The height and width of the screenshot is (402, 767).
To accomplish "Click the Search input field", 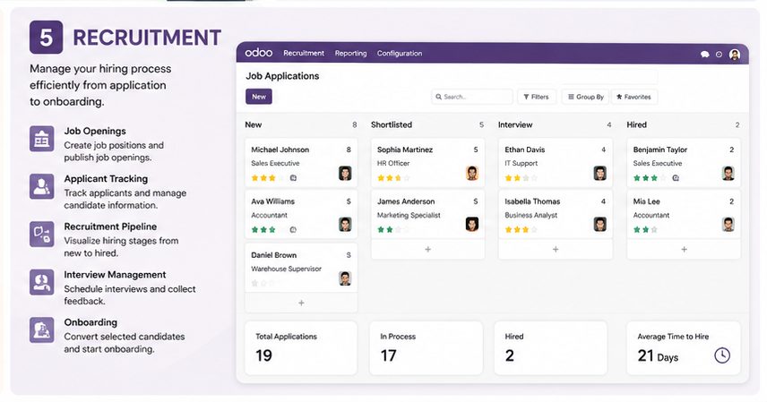I will (x=472, y=97).
